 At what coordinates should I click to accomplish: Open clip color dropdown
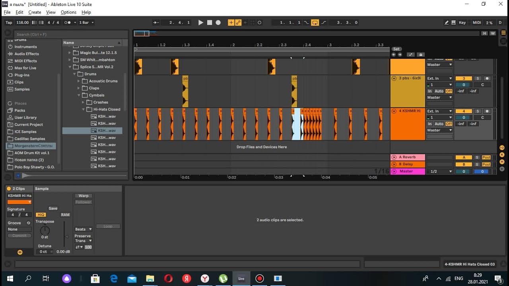point(19,202)
